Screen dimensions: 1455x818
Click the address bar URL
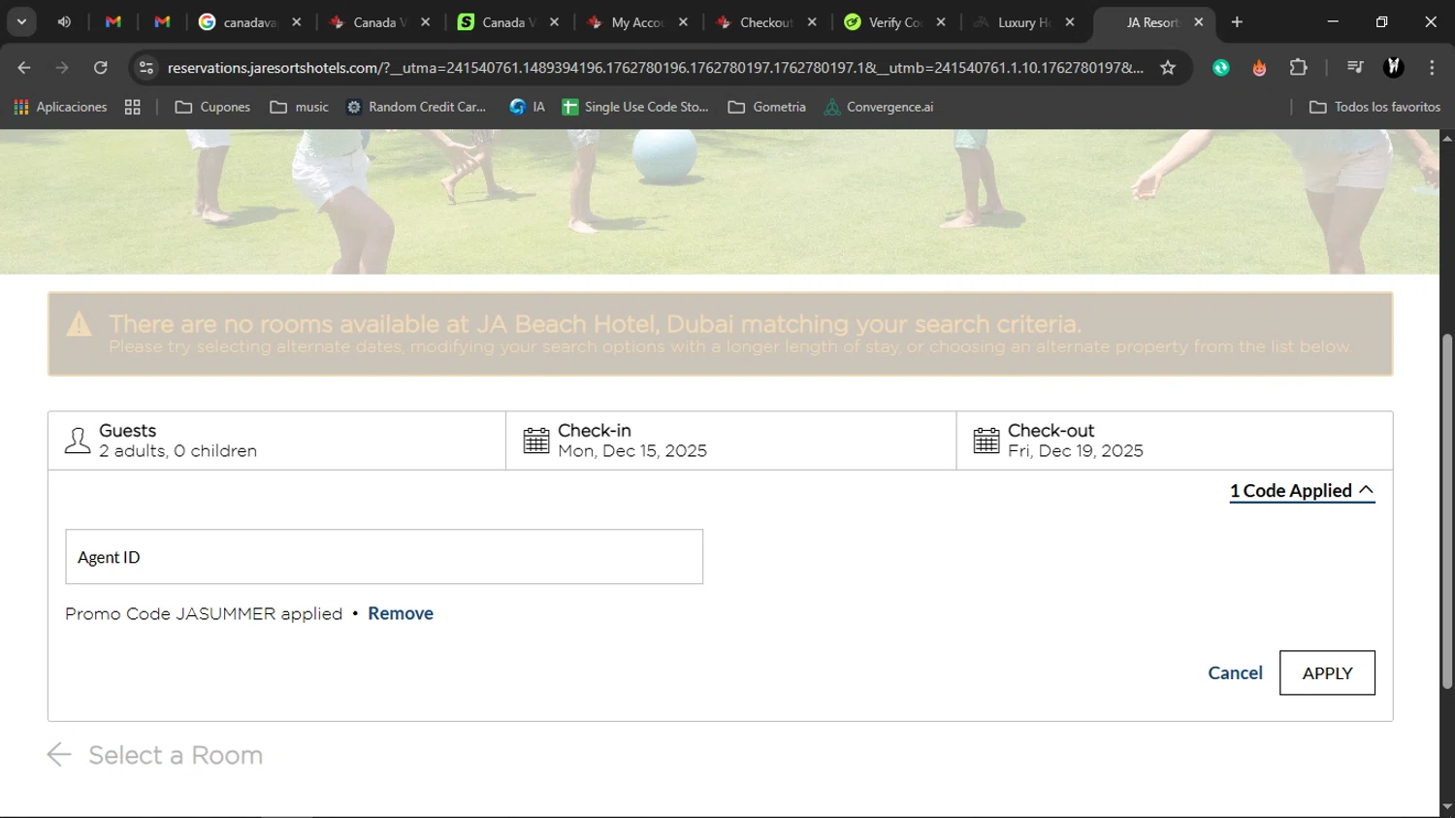coord(655,67)
